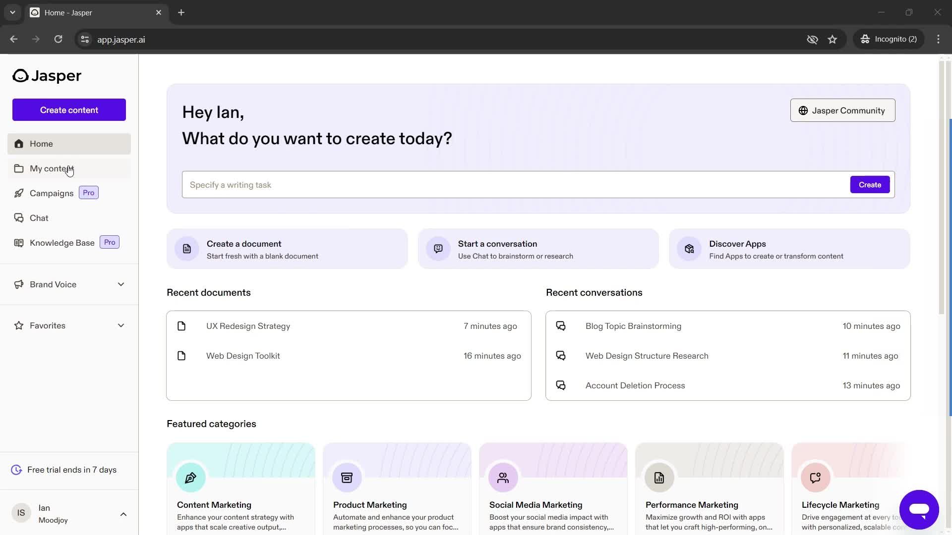This screenshot has width=952, height=535.
Task: Click the Create content button
Action: pyautogui.click(x=68, y=110)
